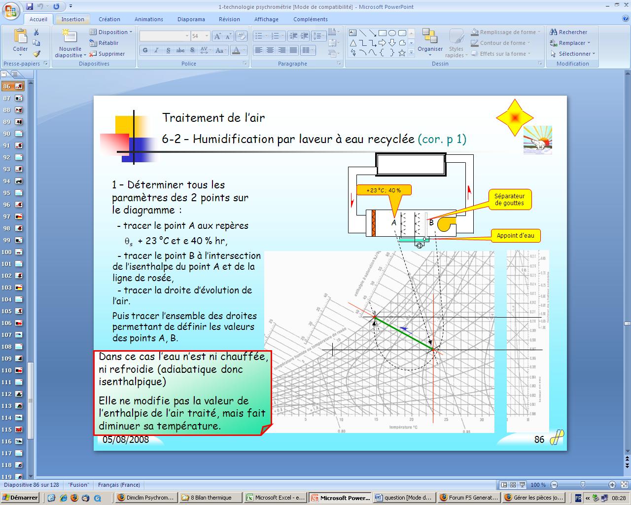Pick the format painter brush
The width and height of the screenshot is (631, 505).
36,54
